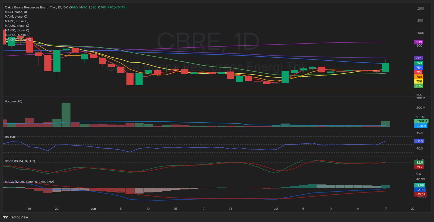The image size is (434, 222).
Task: Click the 82.5 Stoch RSI label
Action: click(419, 163)
